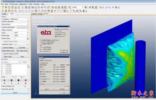
Task: Open the Tools menu
Action: pos(30,4)
